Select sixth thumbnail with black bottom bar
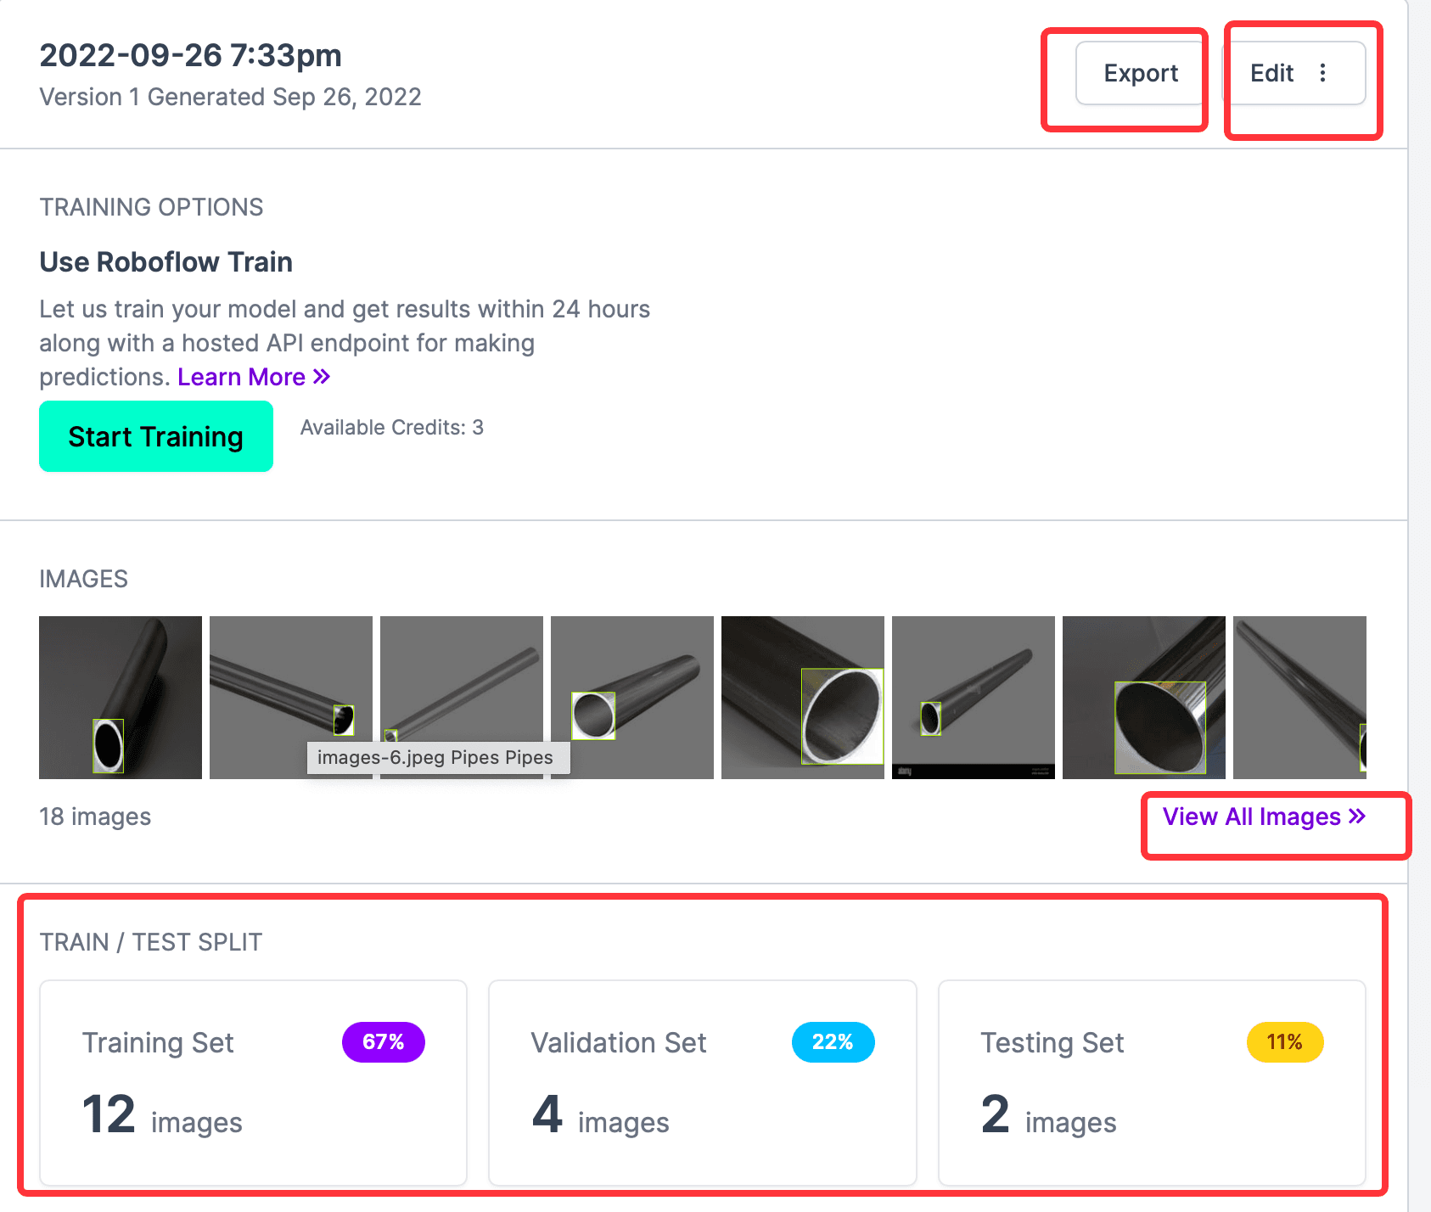This screenshot has width=1431, height=1212. click(x=974, y=698)
